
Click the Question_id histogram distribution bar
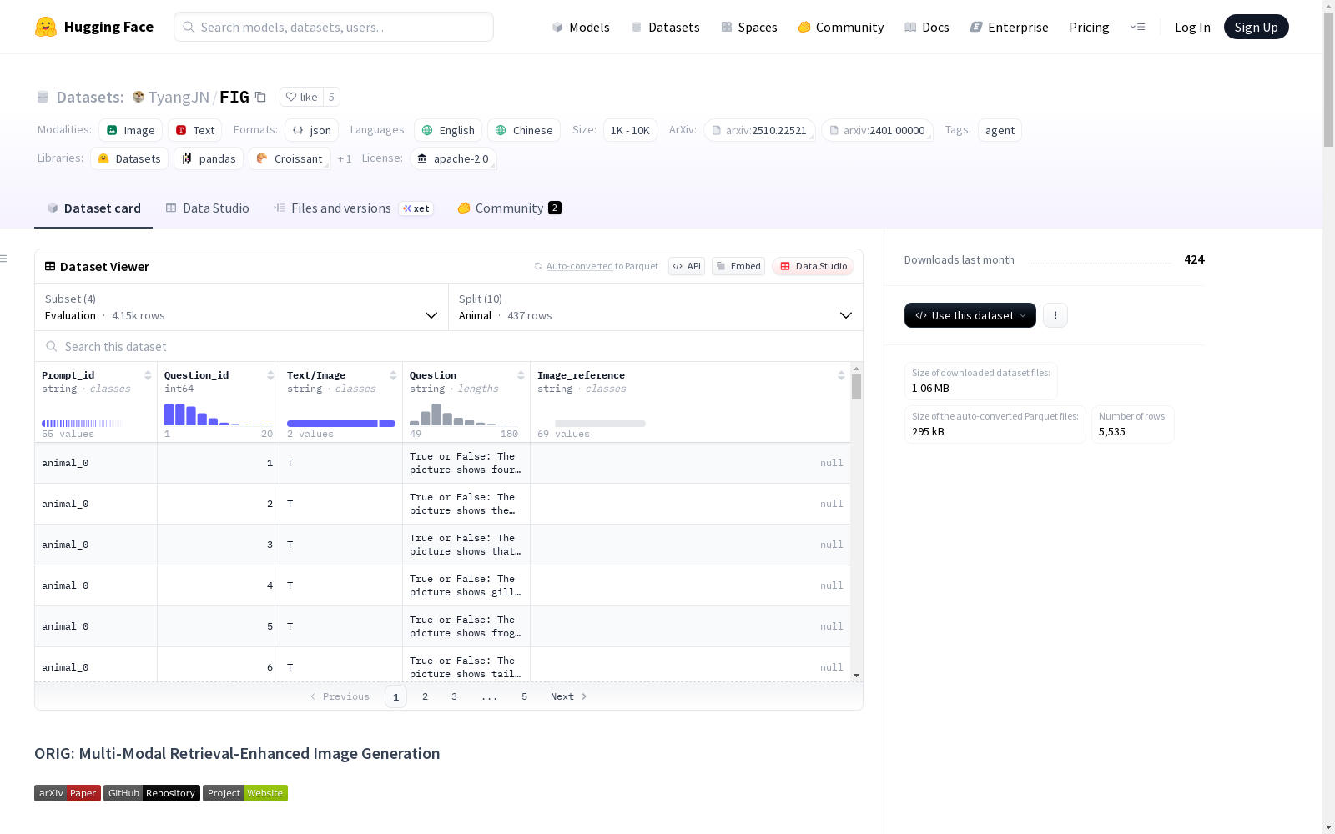[219, 414]
